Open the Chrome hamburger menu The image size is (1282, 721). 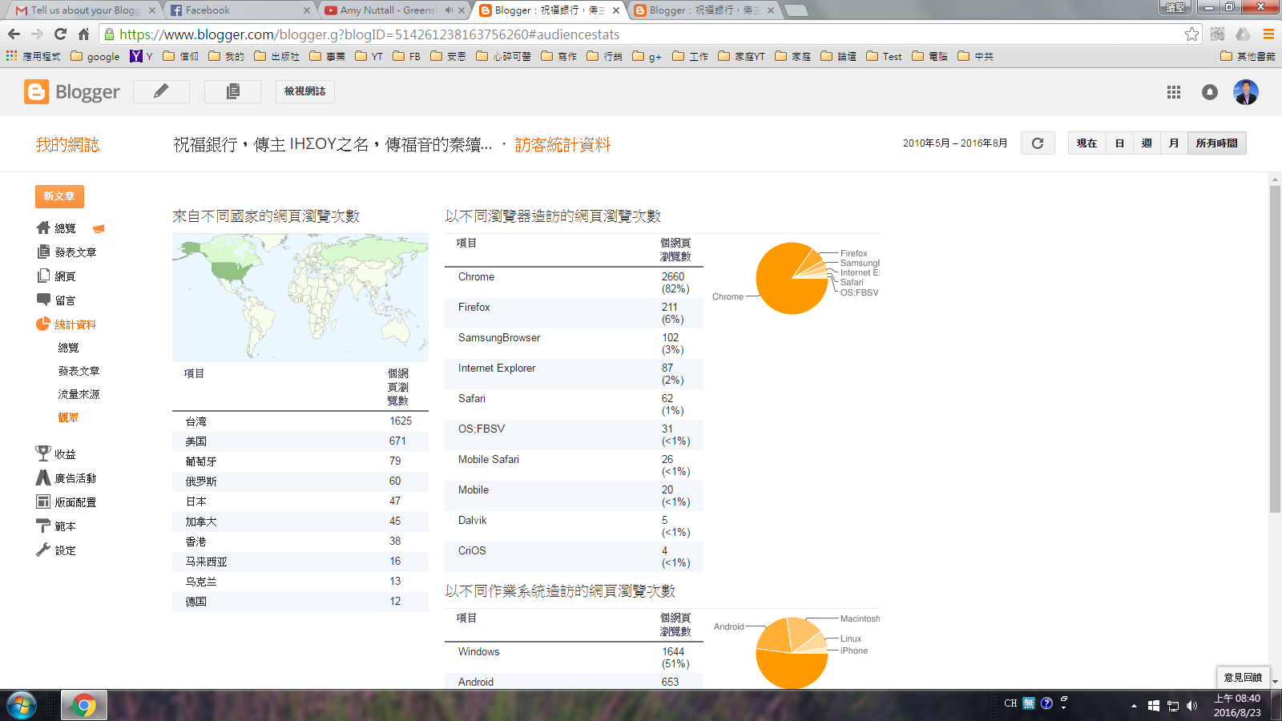pyautogui.click(x=1268, y=34)
